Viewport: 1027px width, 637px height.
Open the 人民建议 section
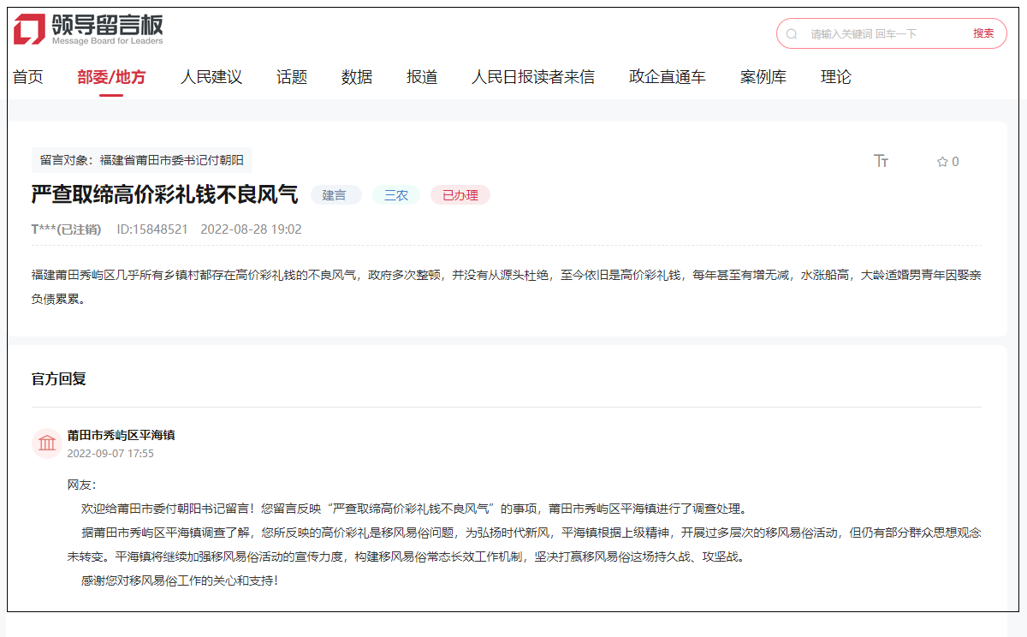211,76
